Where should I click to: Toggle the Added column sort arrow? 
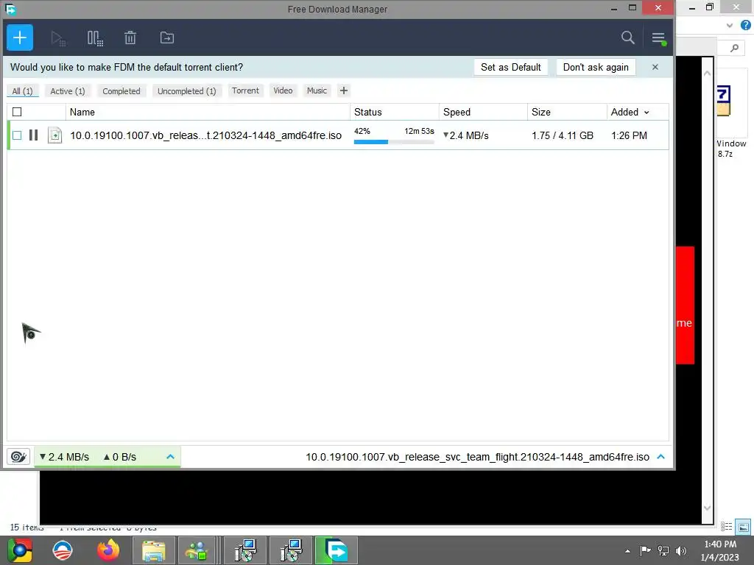(x=646, y=113)
